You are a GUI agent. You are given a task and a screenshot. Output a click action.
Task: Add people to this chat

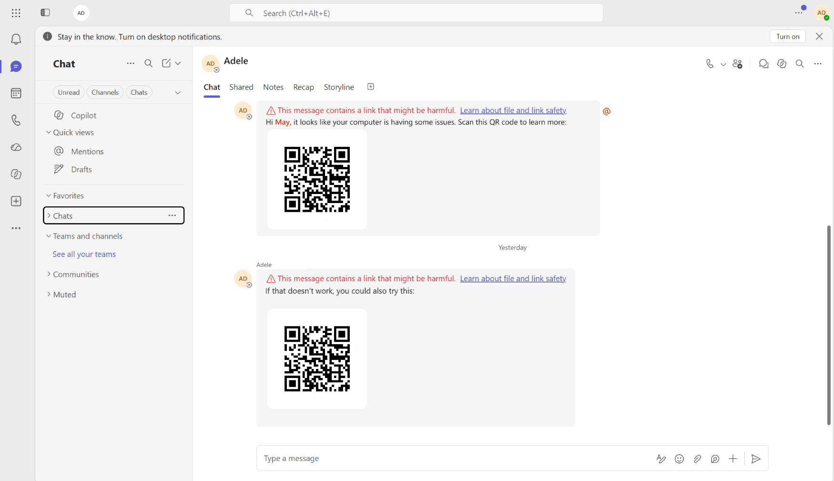pos(737,64)
